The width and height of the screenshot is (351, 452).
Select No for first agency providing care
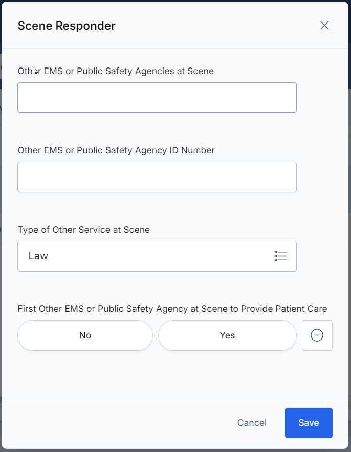[85, 335]
